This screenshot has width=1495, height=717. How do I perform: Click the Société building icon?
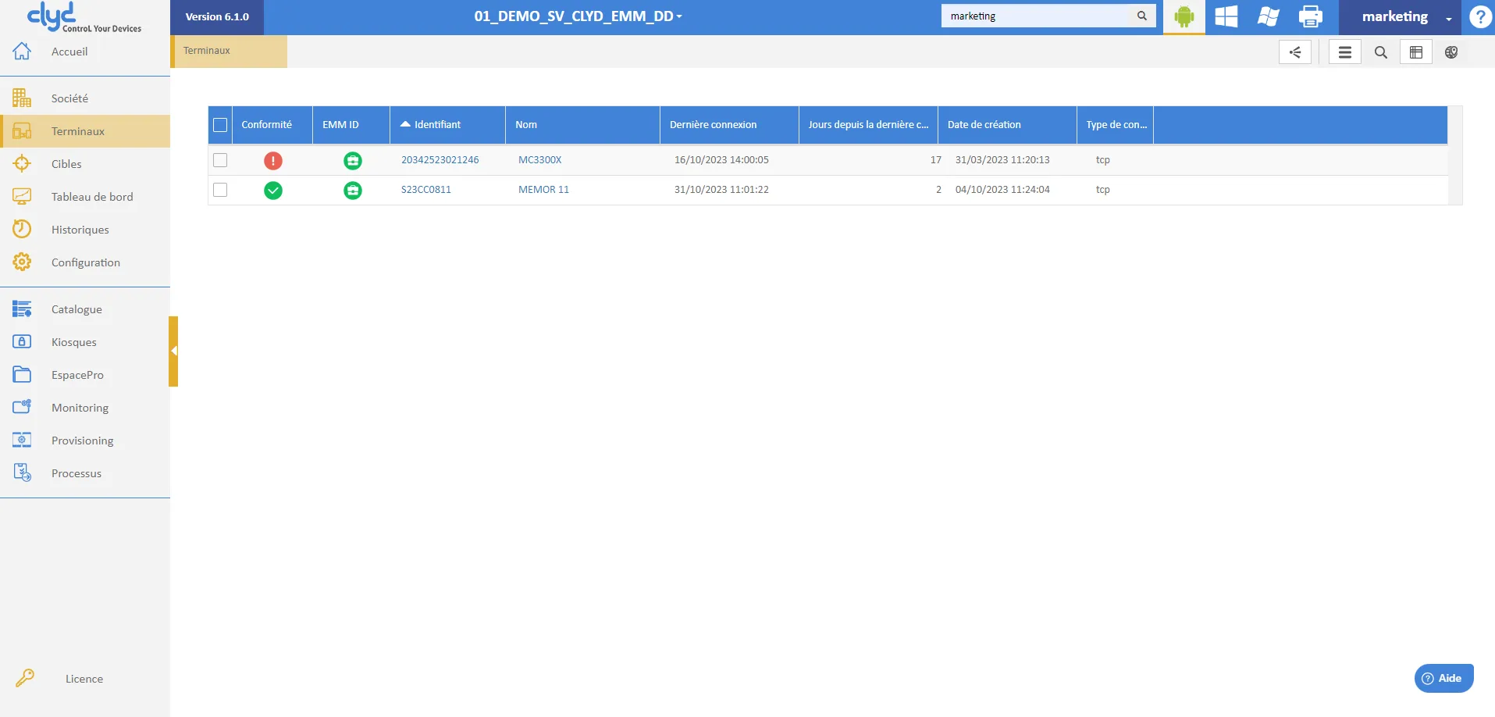[x=22, y=98]
